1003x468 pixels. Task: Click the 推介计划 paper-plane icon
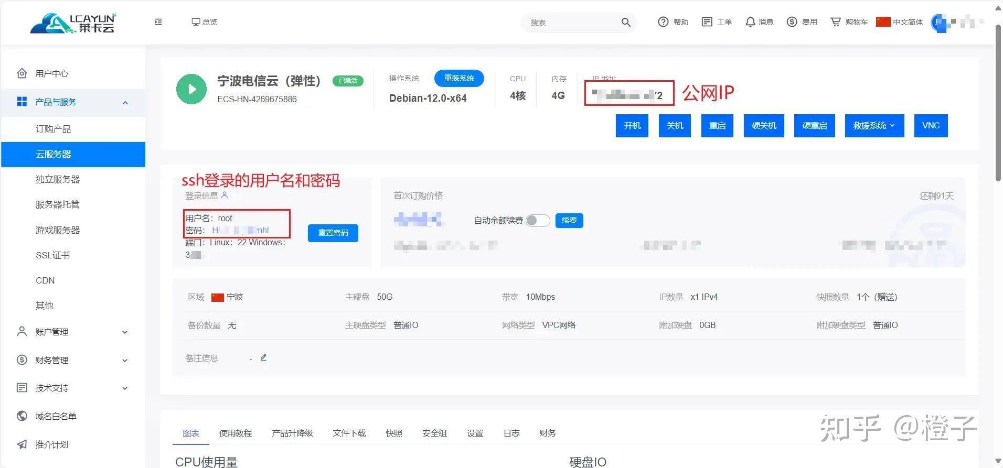coord(22,444)
